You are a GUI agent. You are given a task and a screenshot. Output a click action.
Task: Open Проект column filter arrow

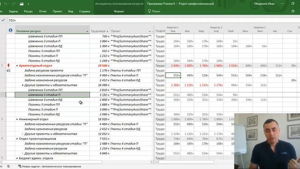(150, 31)
